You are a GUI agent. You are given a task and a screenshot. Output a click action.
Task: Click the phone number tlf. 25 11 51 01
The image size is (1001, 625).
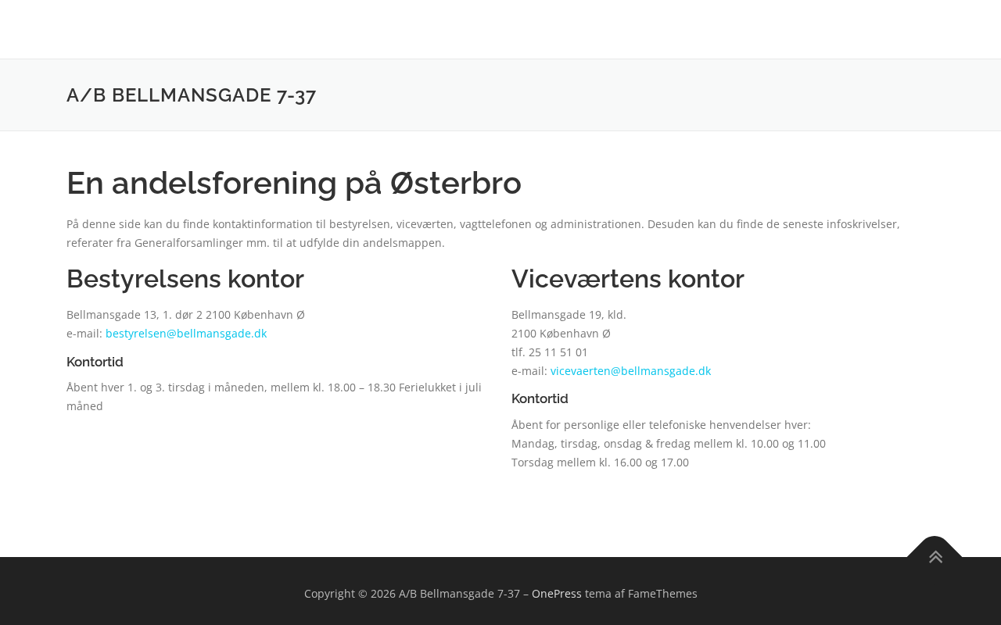[x=550, y=352]
